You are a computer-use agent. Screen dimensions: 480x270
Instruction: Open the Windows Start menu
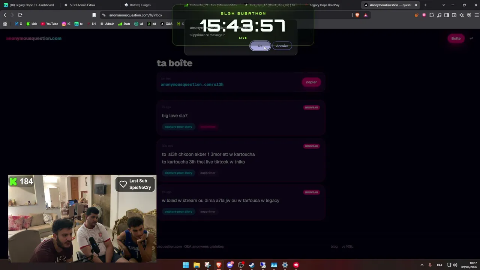tap(186, 265)
